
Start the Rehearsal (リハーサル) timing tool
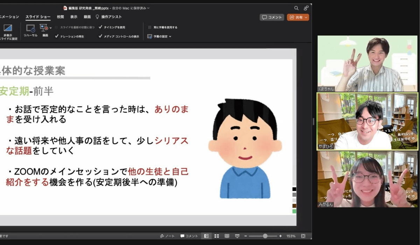click(30, 29)
